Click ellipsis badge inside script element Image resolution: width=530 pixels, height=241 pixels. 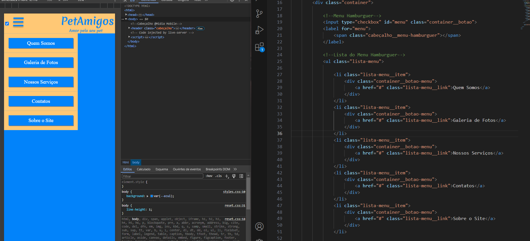pyautogui.click(x=147, y=37)
